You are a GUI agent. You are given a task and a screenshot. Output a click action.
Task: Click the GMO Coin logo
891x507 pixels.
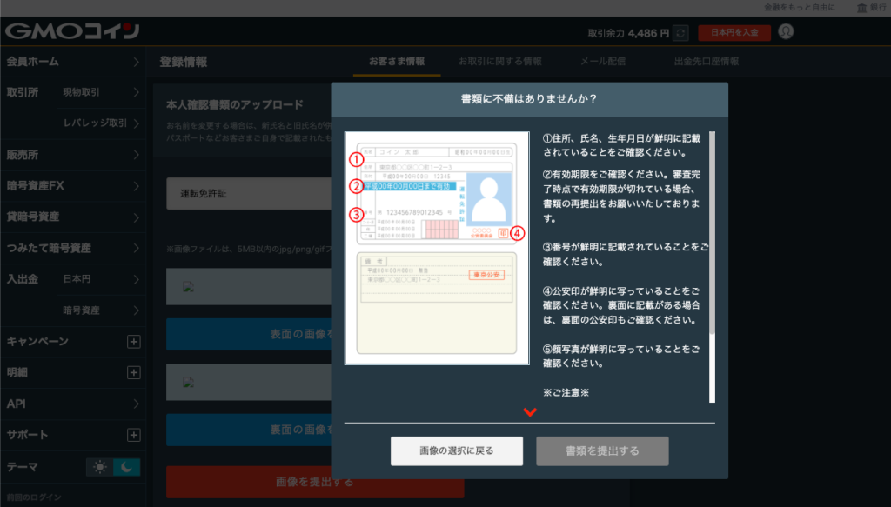(72, 31)
